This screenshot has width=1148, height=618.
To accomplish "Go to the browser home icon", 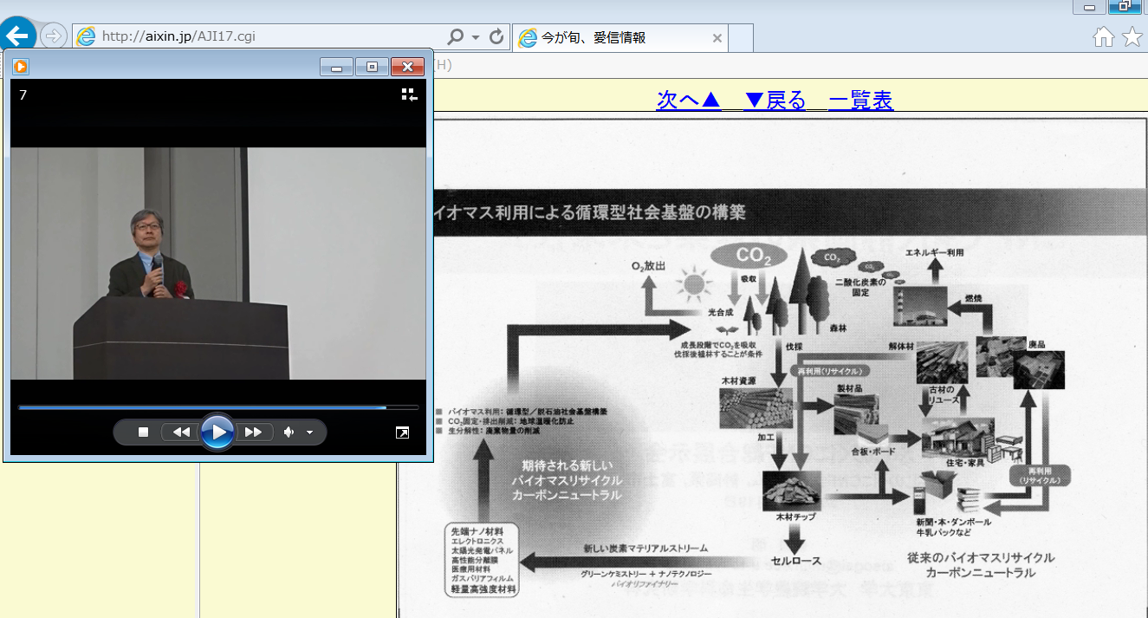I will 1104,36.
